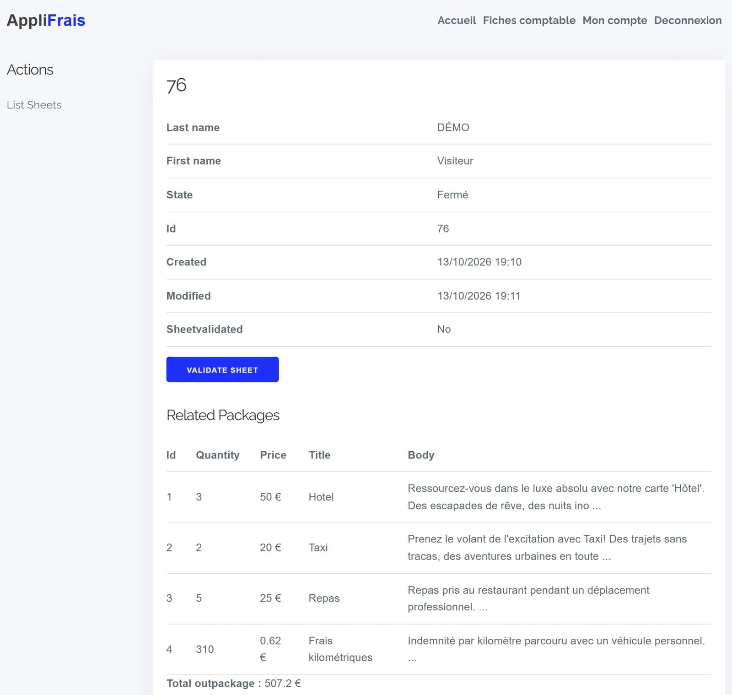Click the Body column header
Viewport: 732px width, 695px height.
tap(421, 455)
